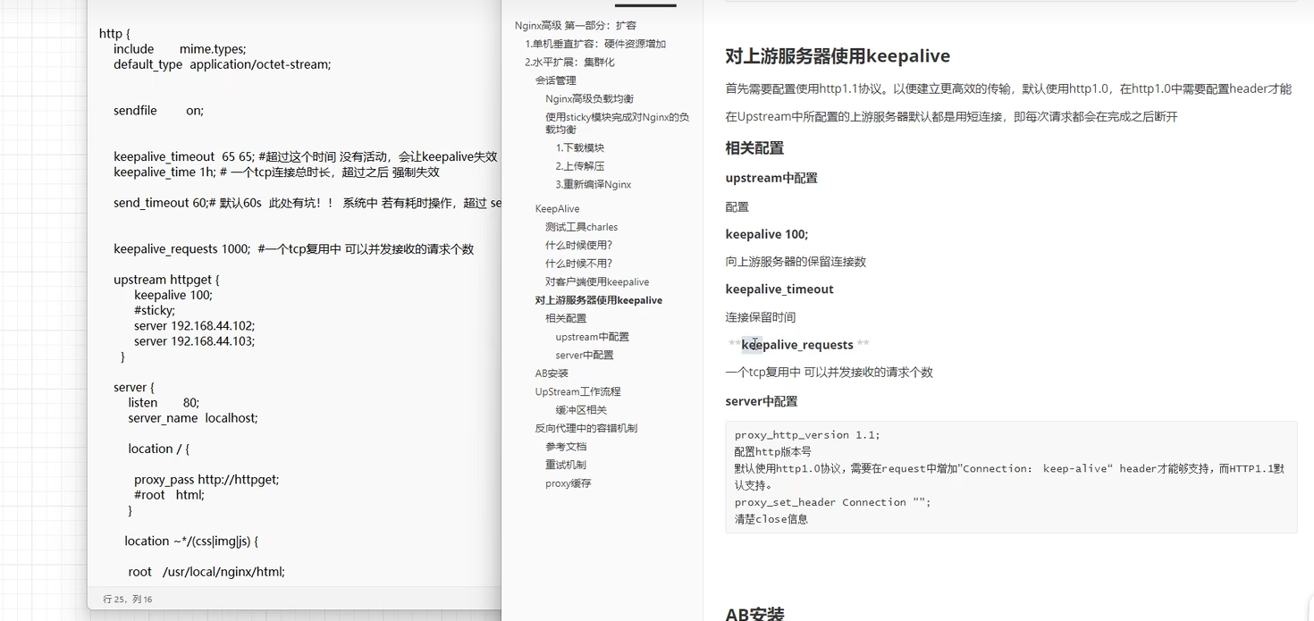The width and height of the screenshot is (1314, 621).
Task: Open Nginx高级负载均衡 outline entry
Action: coord(589,99)
